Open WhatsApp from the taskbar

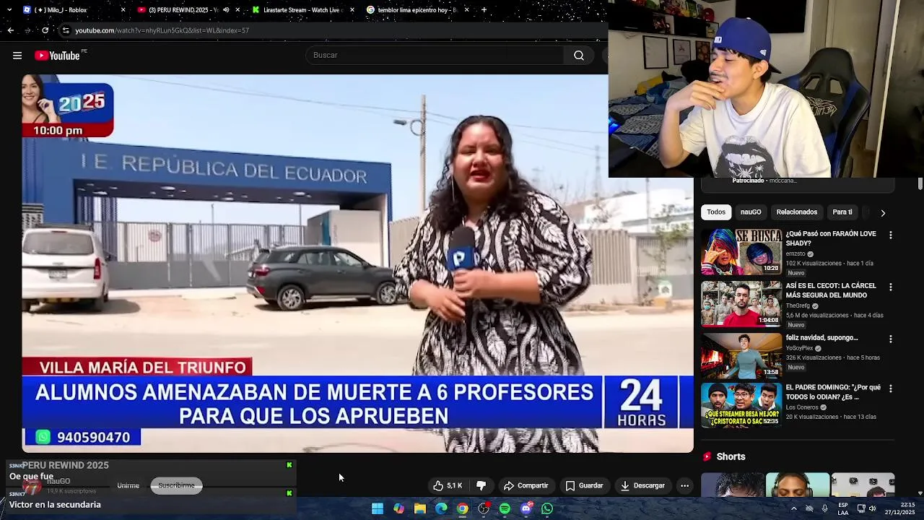[547, 508]
